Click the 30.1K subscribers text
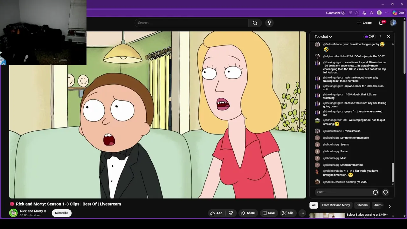Screen dimensions: 407x229 [30, 216]
